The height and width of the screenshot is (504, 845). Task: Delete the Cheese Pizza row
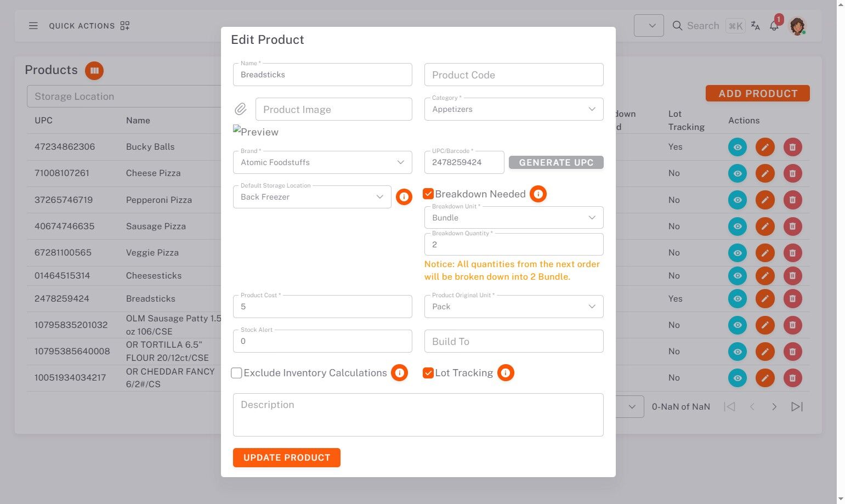792,173
